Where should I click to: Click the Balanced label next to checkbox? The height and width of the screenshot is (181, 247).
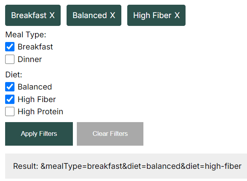[35, 87]
